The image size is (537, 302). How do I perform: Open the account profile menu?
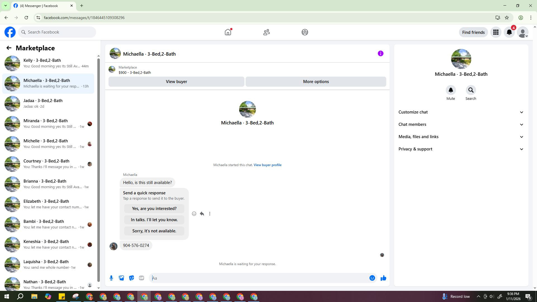pyautogui.click(x=523, y=32)
